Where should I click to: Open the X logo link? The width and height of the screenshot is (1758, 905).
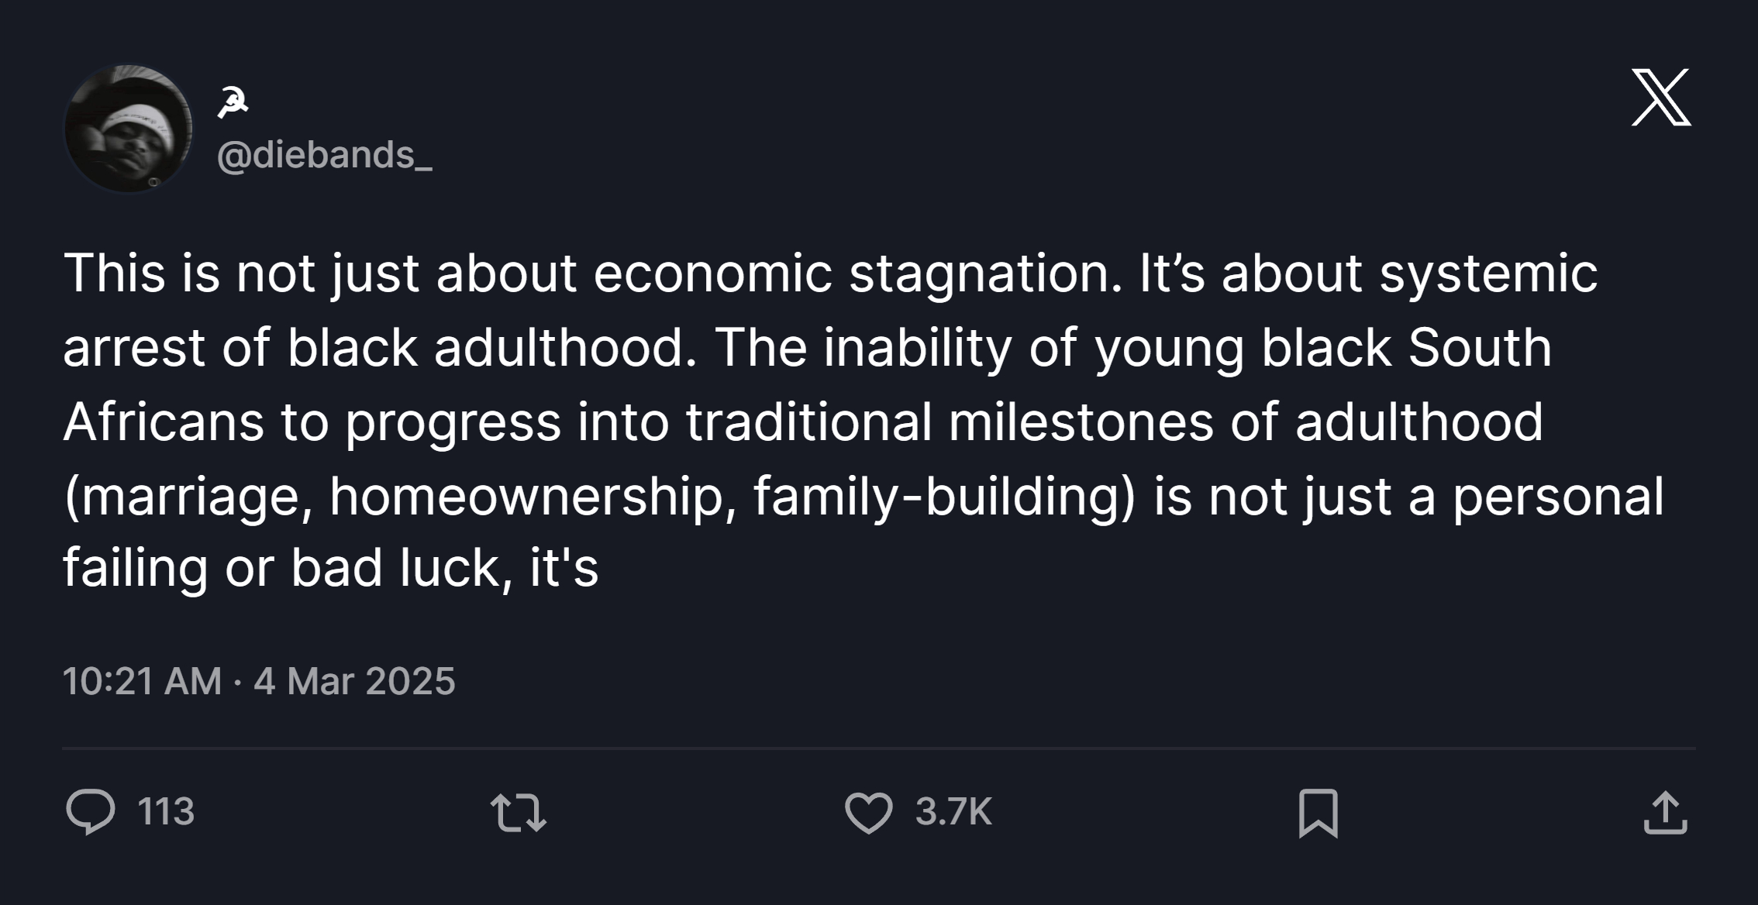point(1660,98)
